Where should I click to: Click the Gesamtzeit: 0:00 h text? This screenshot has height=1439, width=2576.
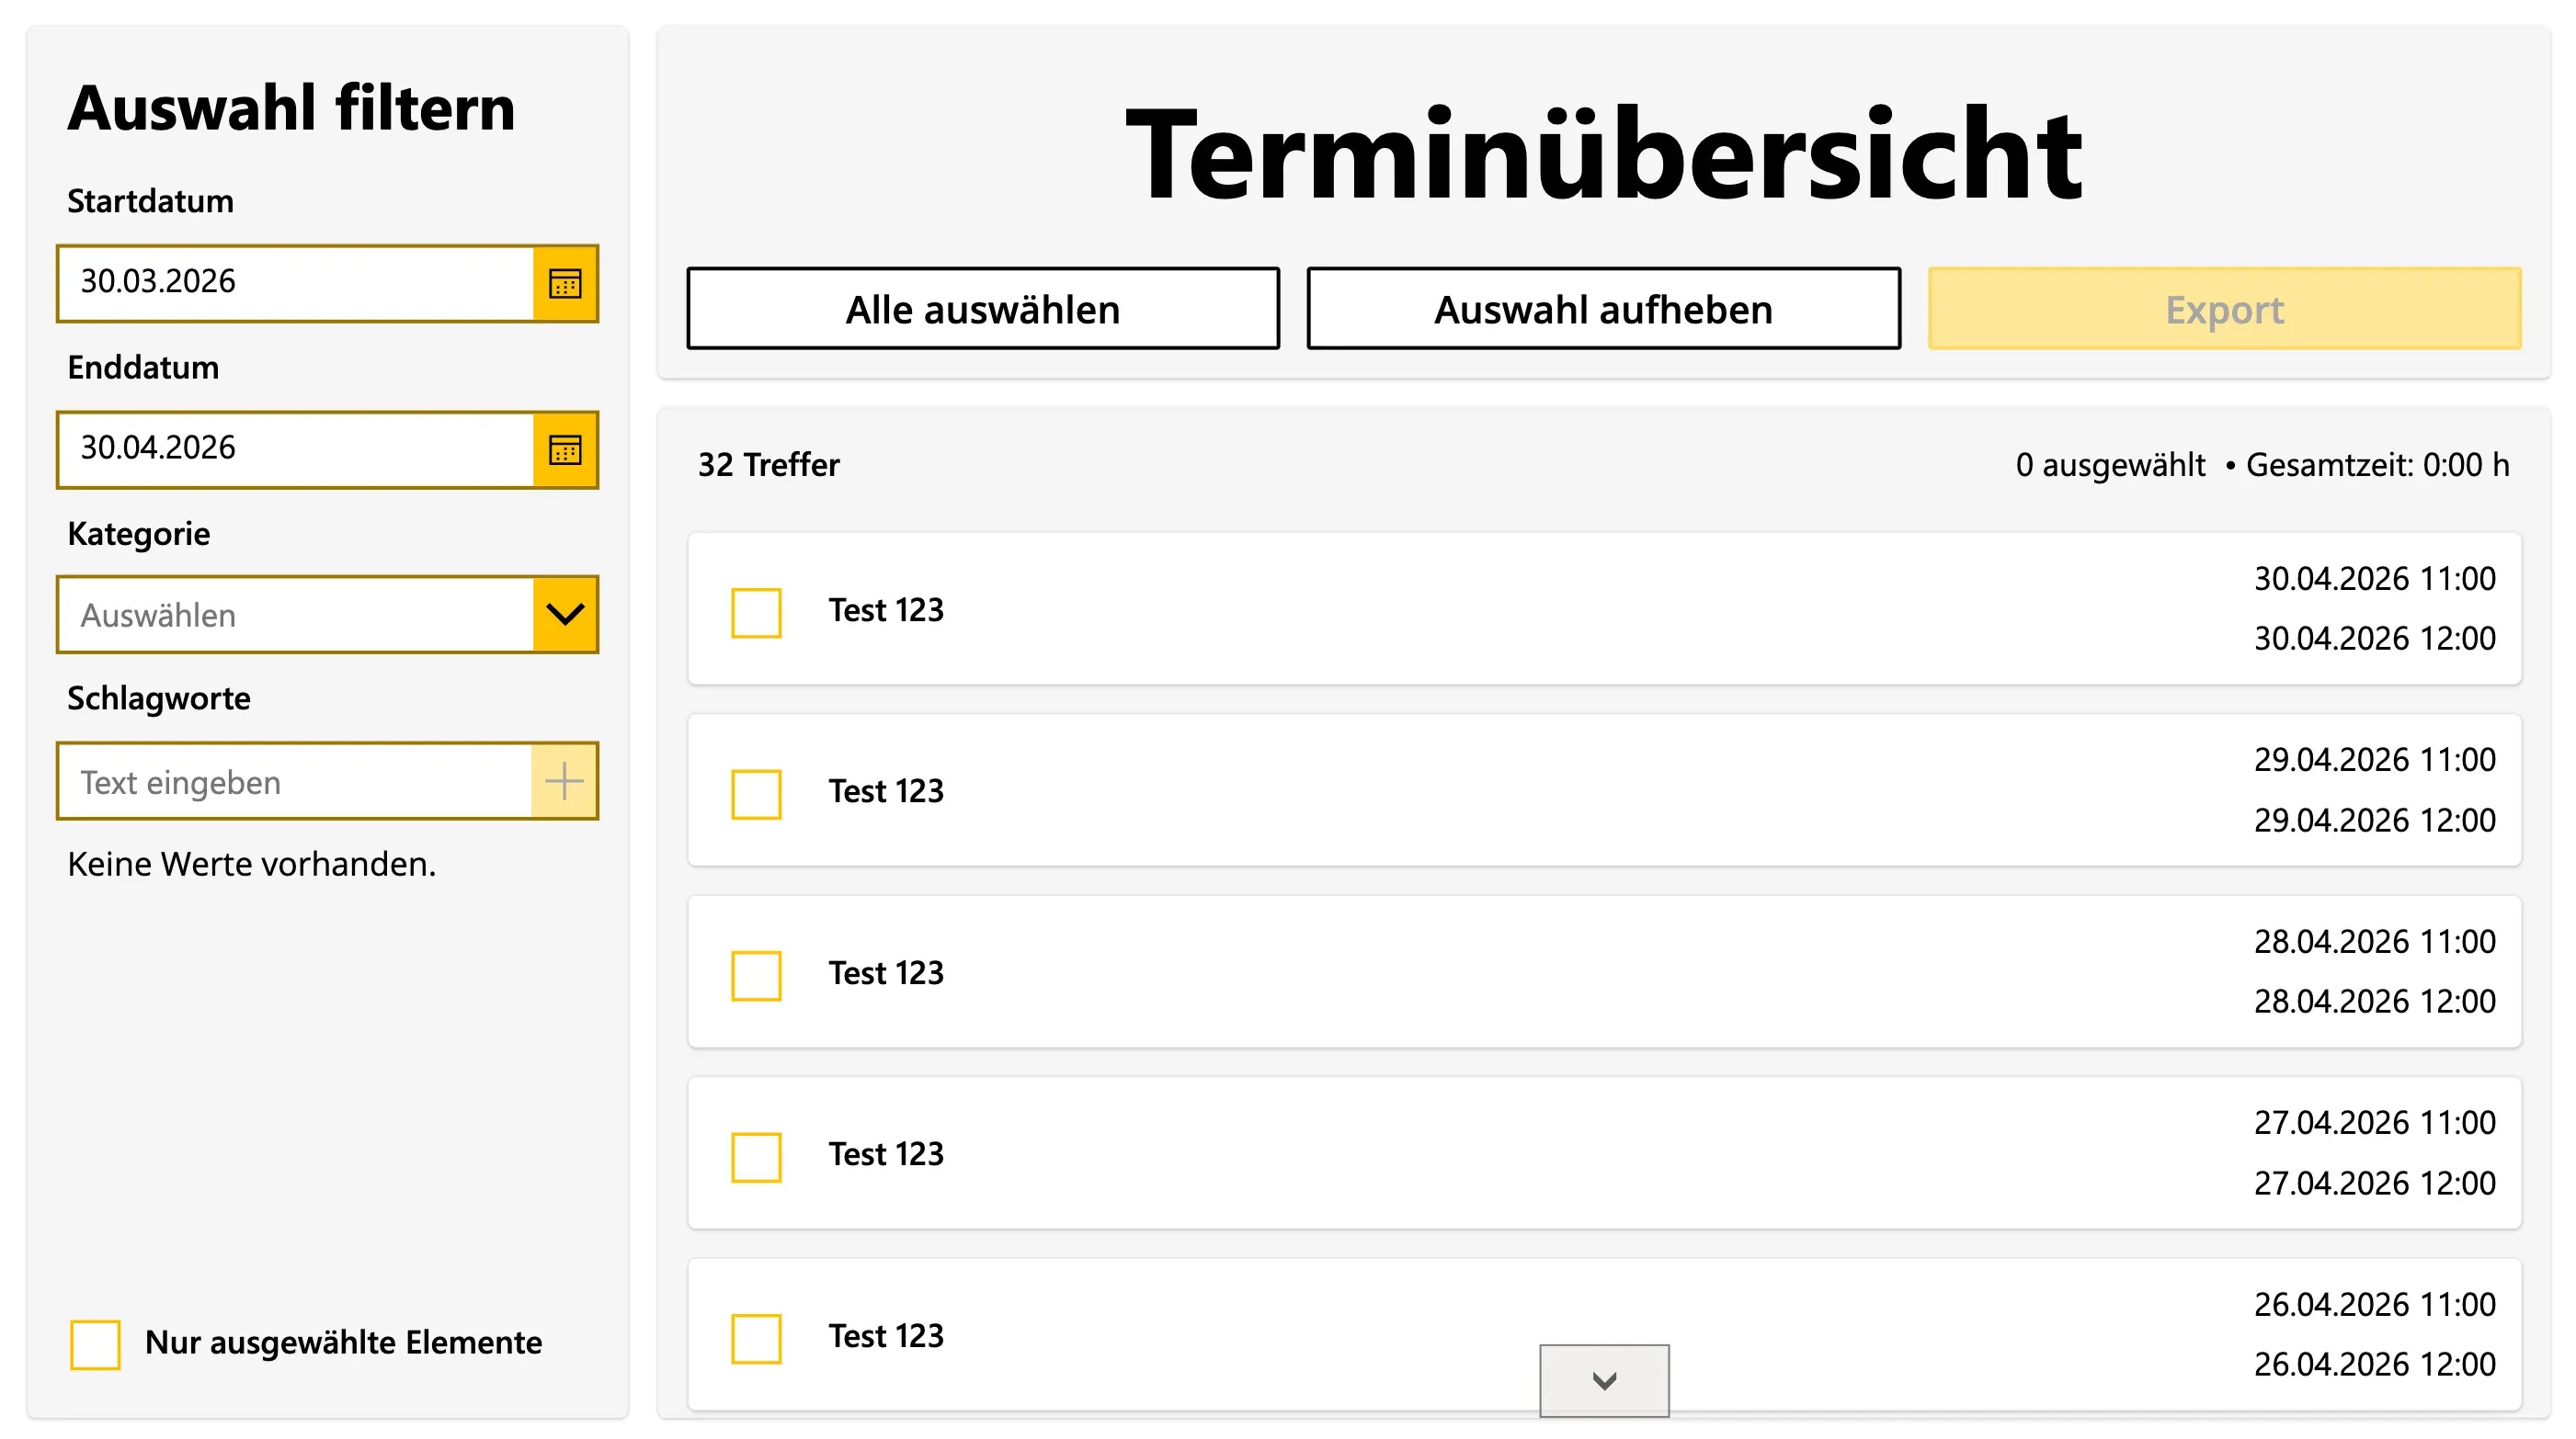[x=2378, y=465]
